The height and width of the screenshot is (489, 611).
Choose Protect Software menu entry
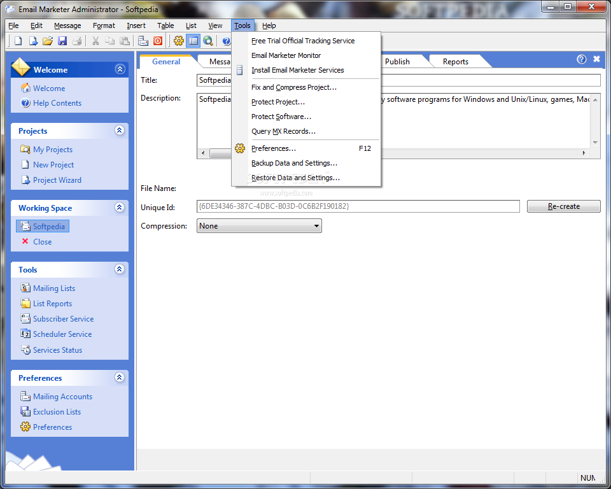coord(306,117)
